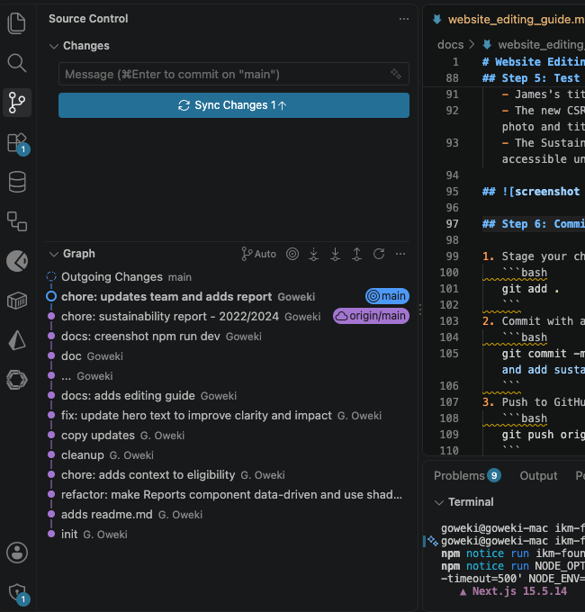Open the database cylinder icon view
The image size is (585, 612).
(17, 182)
